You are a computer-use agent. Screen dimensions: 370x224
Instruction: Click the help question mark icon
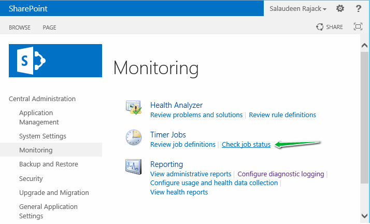(358, 8)
